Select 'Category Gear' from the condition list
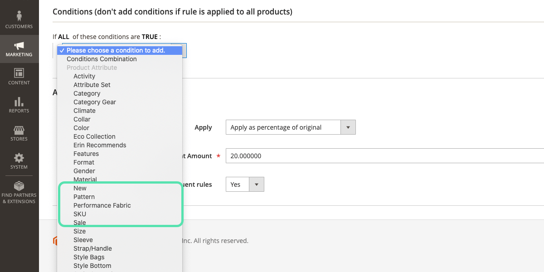 tap(95, 102)
